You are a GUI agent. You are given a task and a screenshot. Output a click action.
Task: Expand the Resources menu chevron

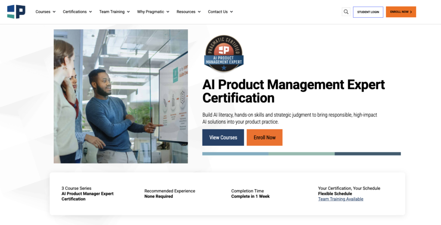point(199,12)
